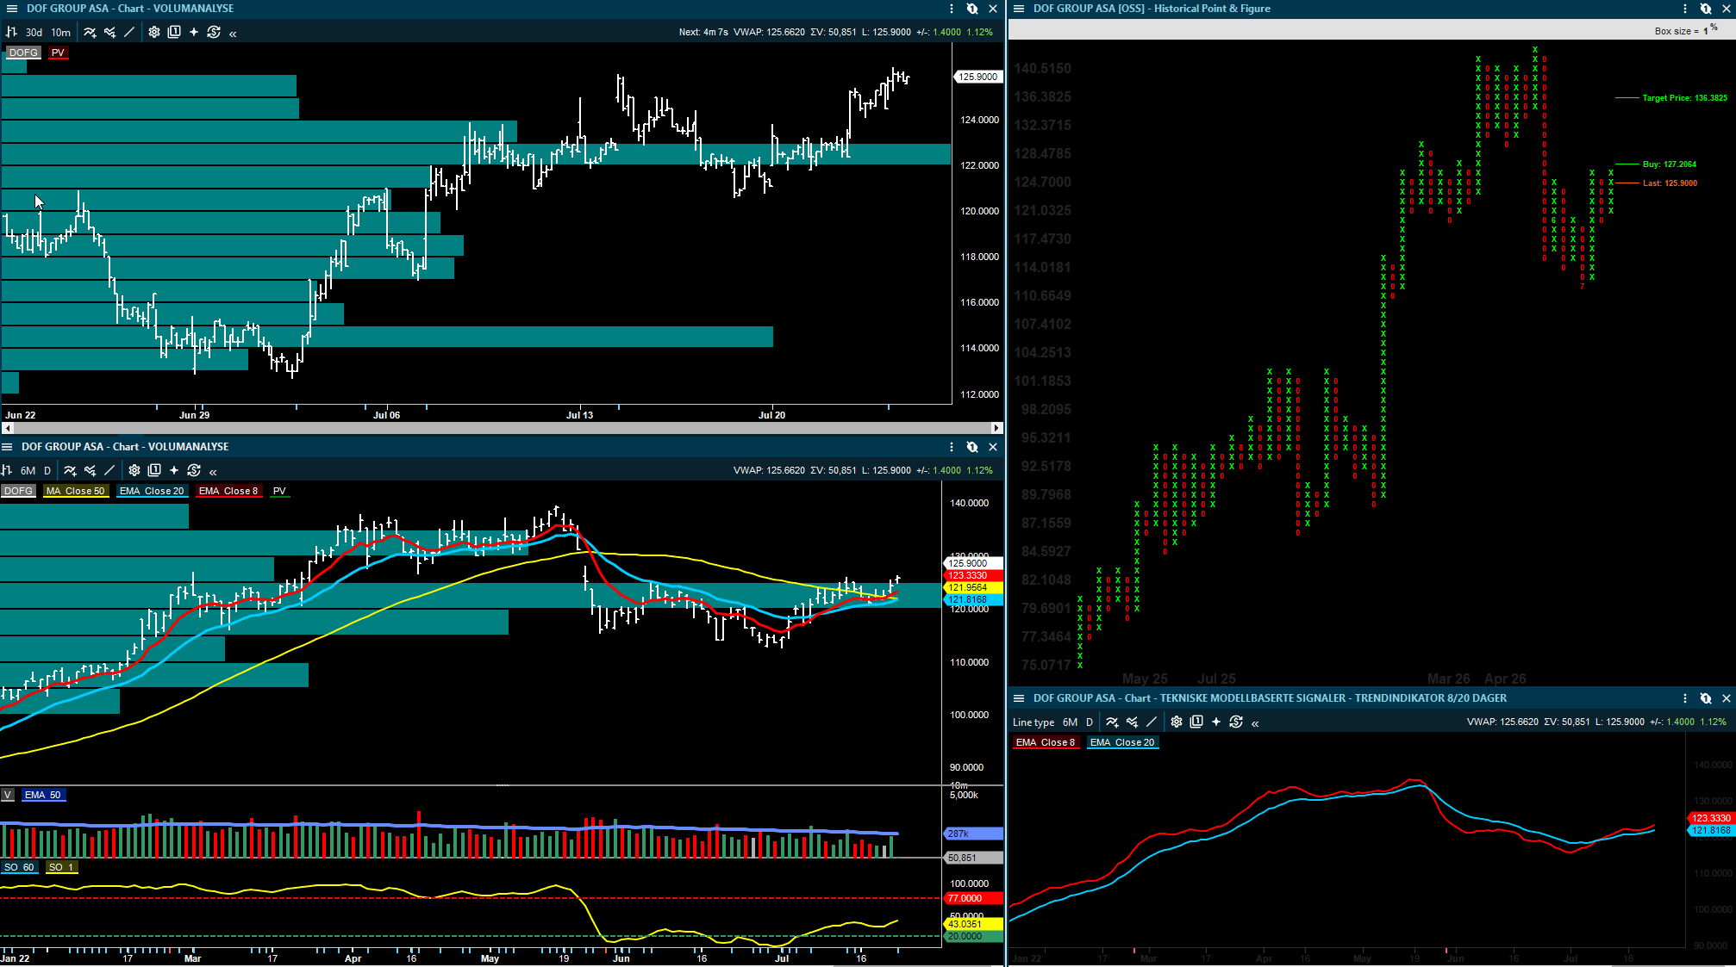Open hamburger menu of top VOLUMANALYSE chart

coord(11,9)
